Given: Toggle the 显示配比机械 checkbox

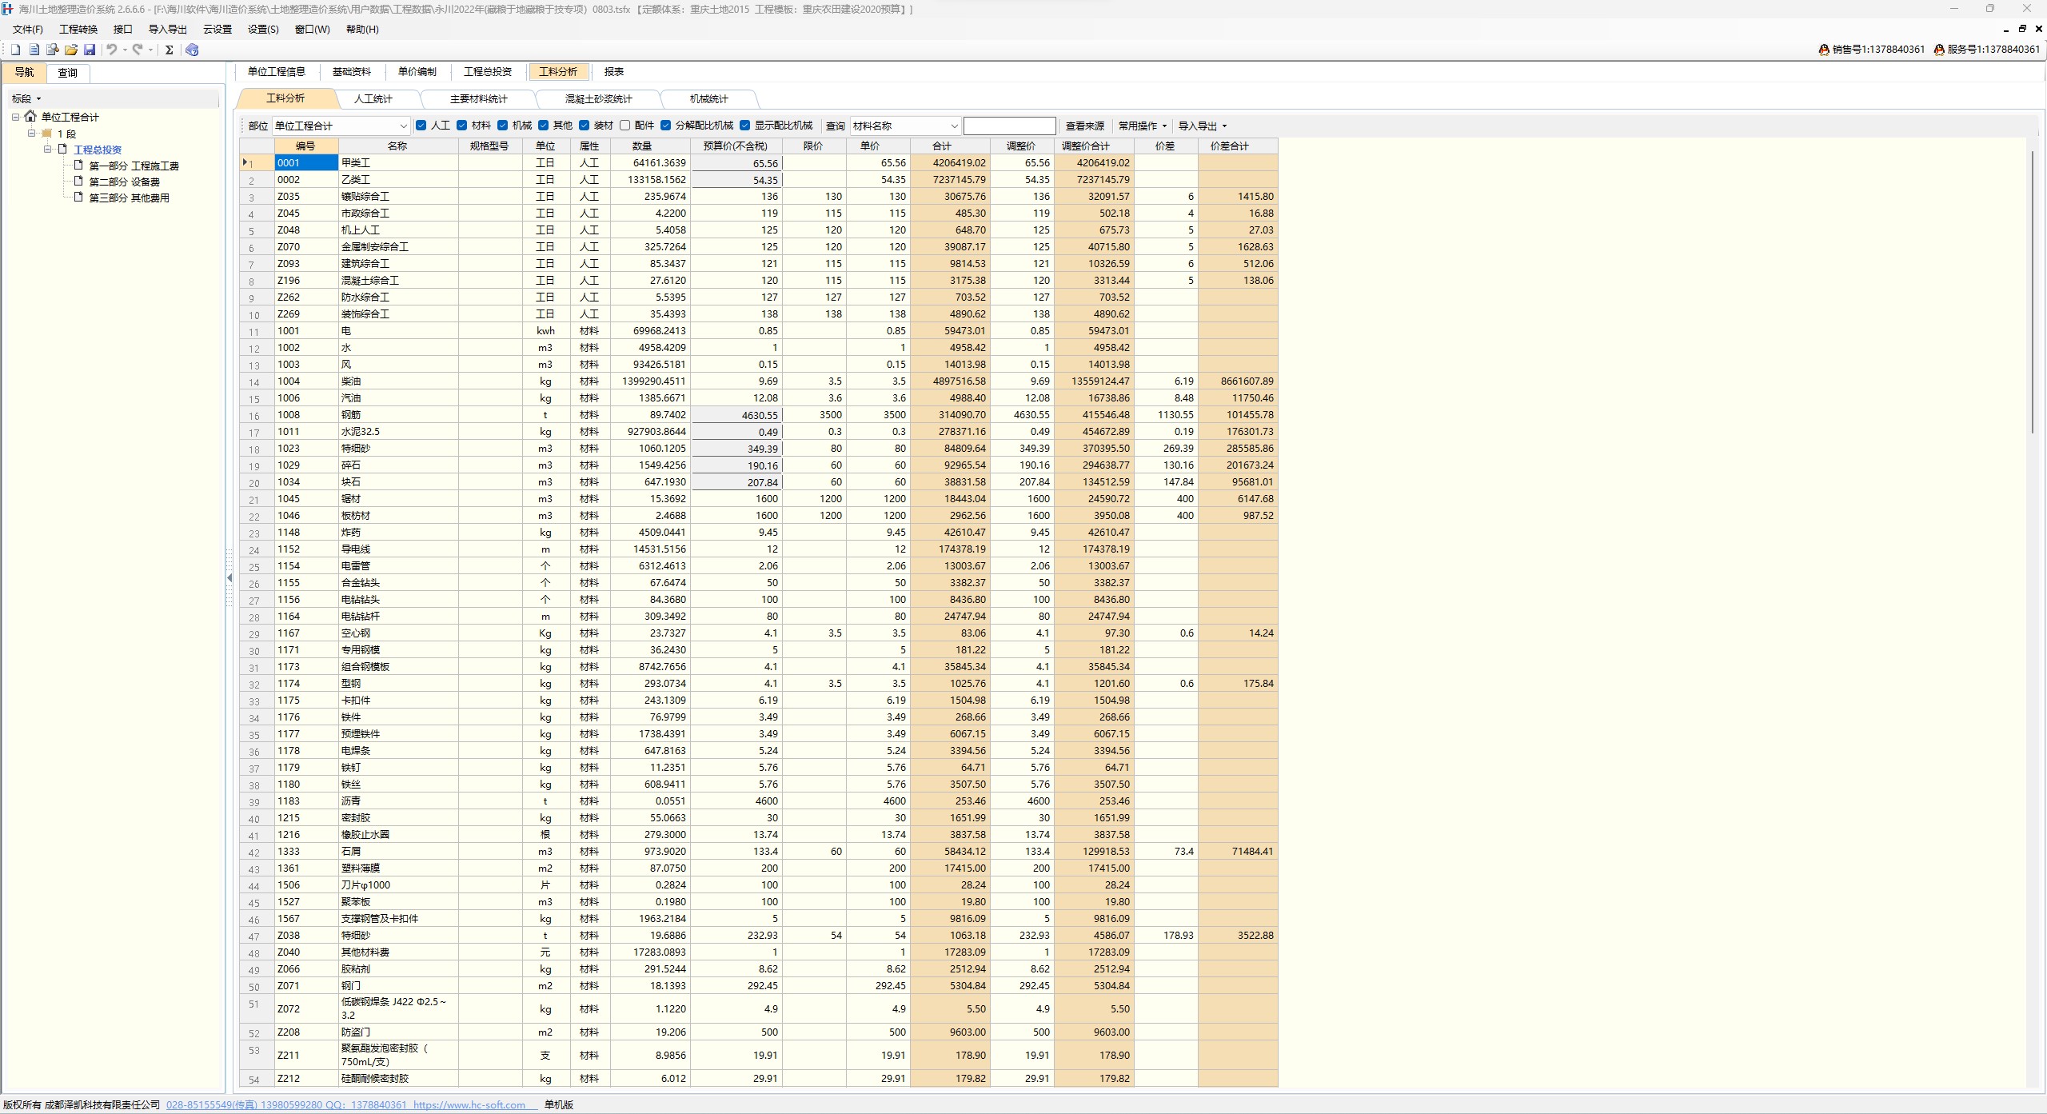Looking at the screenshot, I should tap(745, 126).
